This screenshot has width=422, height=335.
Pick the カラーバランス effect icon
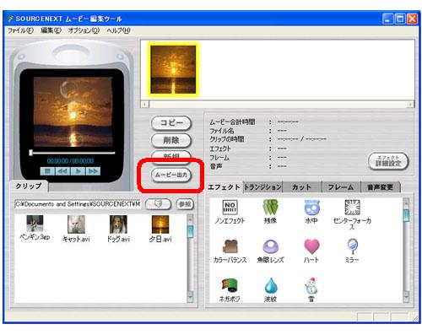[230, 246]
